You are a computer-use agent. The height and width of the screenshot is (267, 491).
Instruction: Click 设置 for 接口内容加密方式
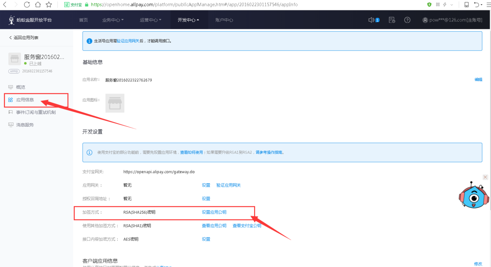(x=206, y=239)
